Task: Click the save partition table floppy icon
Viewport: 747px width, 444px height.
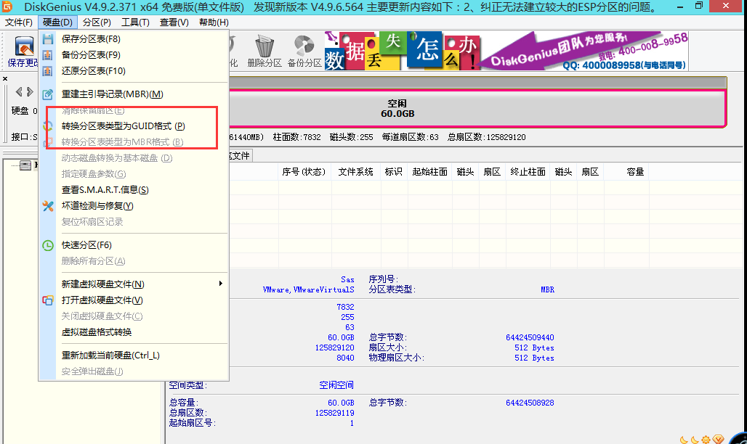Action: click(x=48, y=39)
